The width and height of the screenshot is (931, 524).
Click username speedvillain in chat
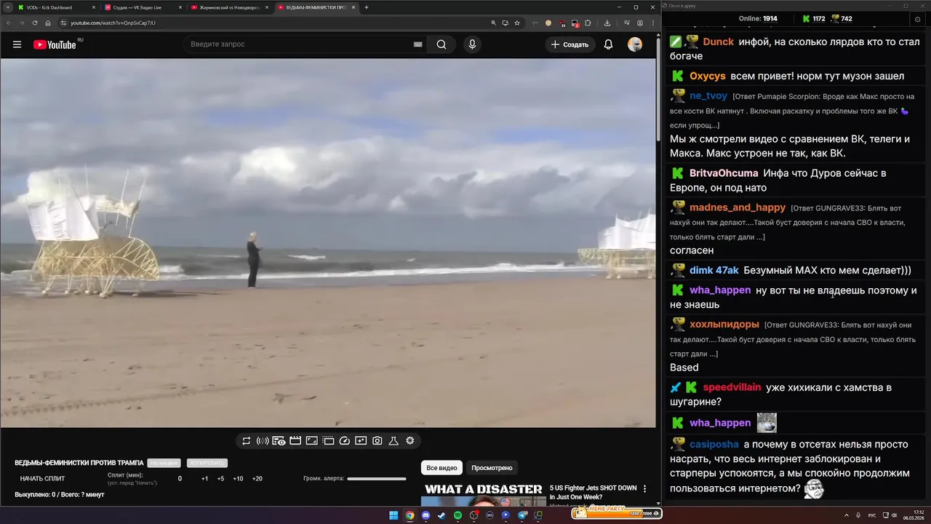click(x=732, y=387)
